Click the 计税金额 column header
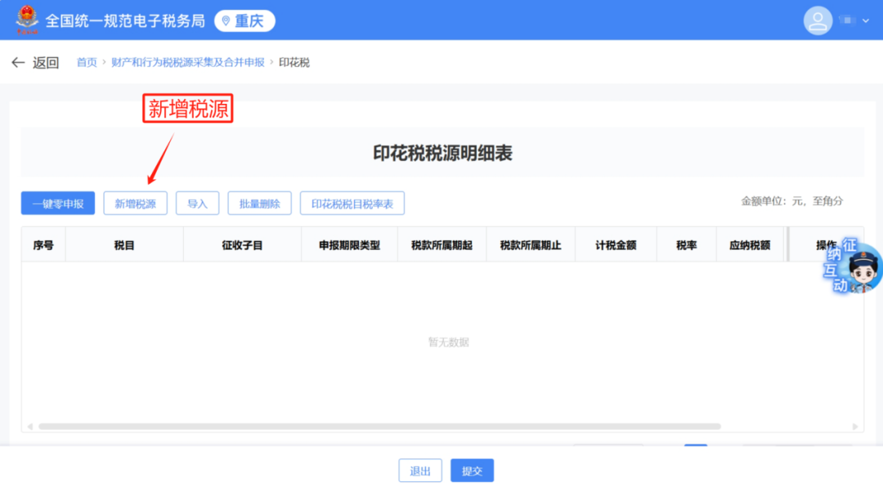This screenshot has height=491, width=883. click(x=616, y=245)
